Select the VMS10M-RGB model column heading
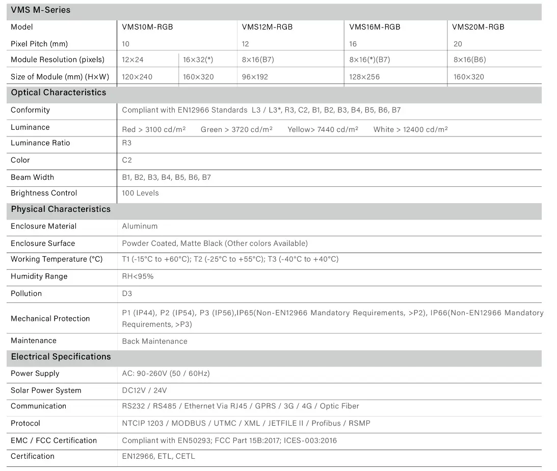The width and height of the screenshot is (557, 471). pyautogui.click(x=147, y=27)
